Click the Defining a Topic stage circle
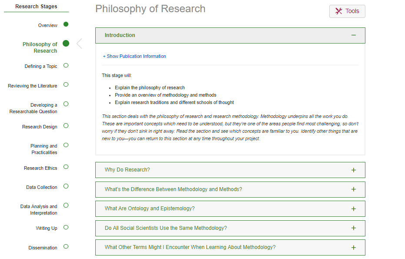 66,66
